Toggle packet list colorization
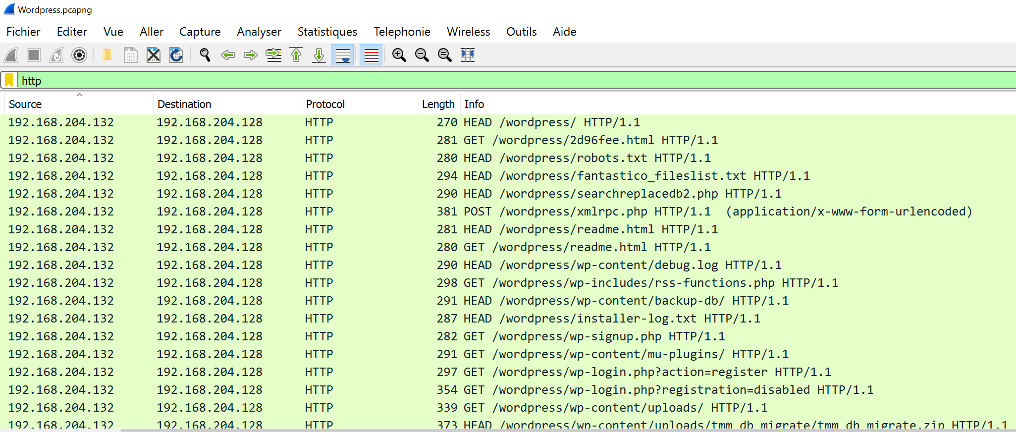1016x432 pixels. pyautogui.click(x=371, y=55)
